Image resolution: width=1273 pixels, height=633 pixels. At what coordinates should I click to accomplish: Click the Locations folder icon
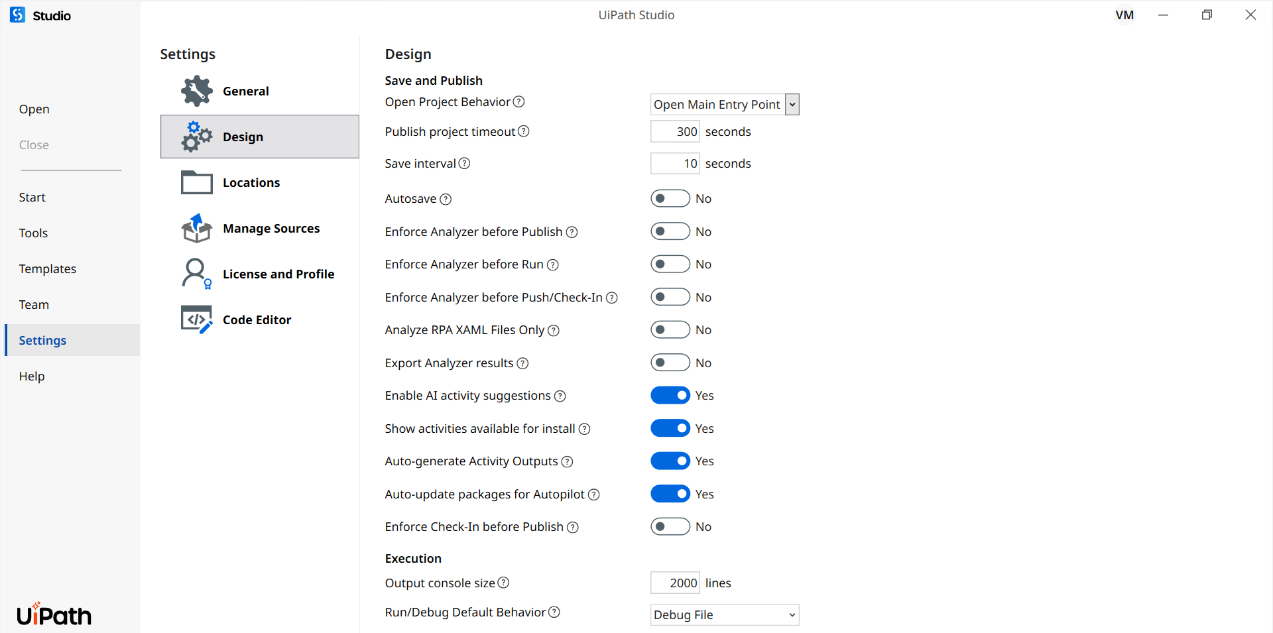[197, 182]
